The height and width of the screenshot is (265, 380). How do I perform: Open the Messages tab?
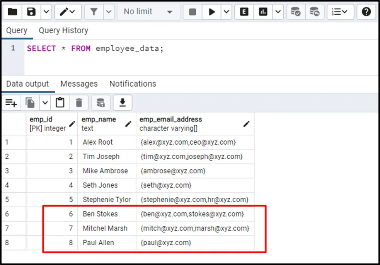tap(79, 84)
